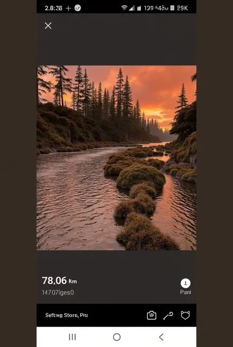The height and width of the screenshot is (347, 233).
Task: Tap the 78,06 Km distance readout
Action: pos(59,281)
